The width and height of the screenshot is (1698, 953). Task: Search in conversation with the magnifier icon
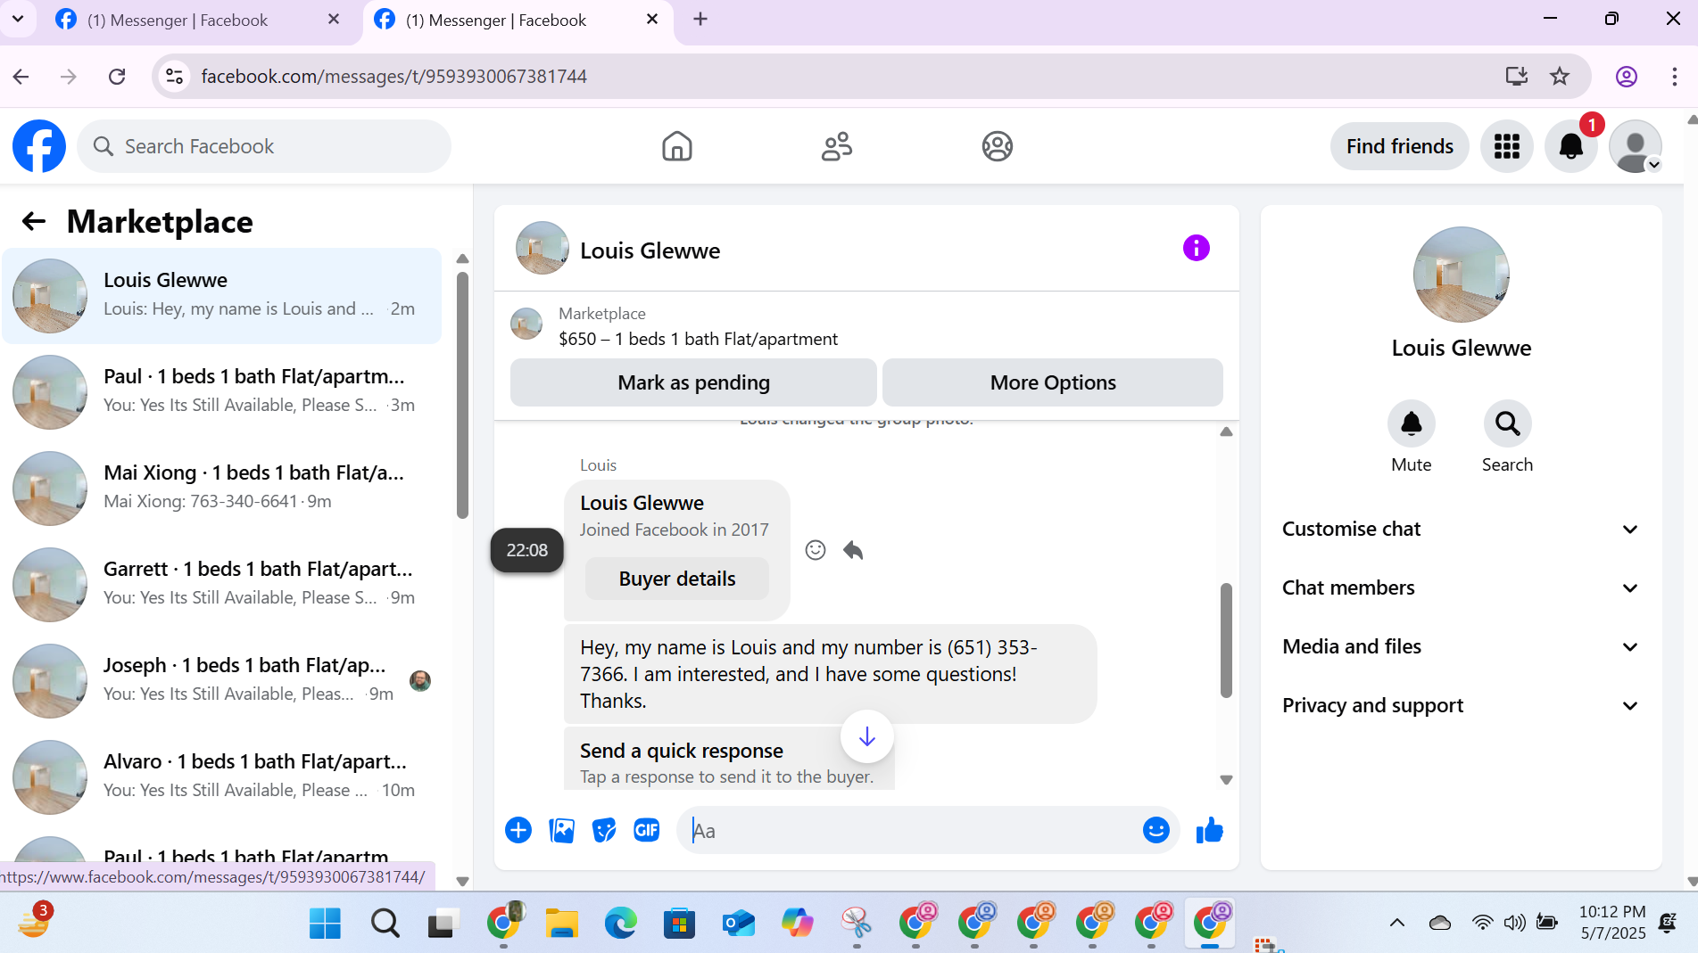1508,423
